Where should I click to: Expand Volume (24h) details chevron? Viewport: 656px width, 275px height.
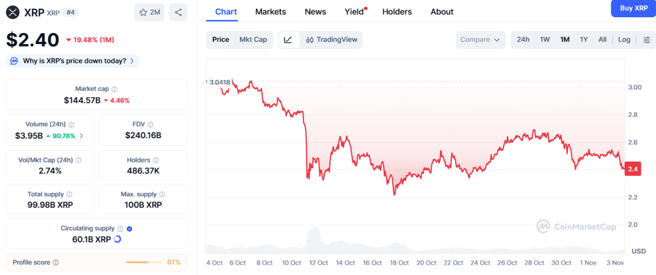[81, 136]
